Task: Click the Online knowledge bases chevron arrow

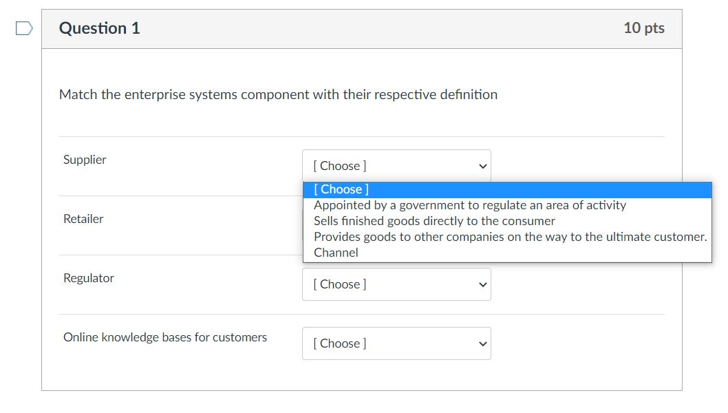Action: click(x=481, y=343)
